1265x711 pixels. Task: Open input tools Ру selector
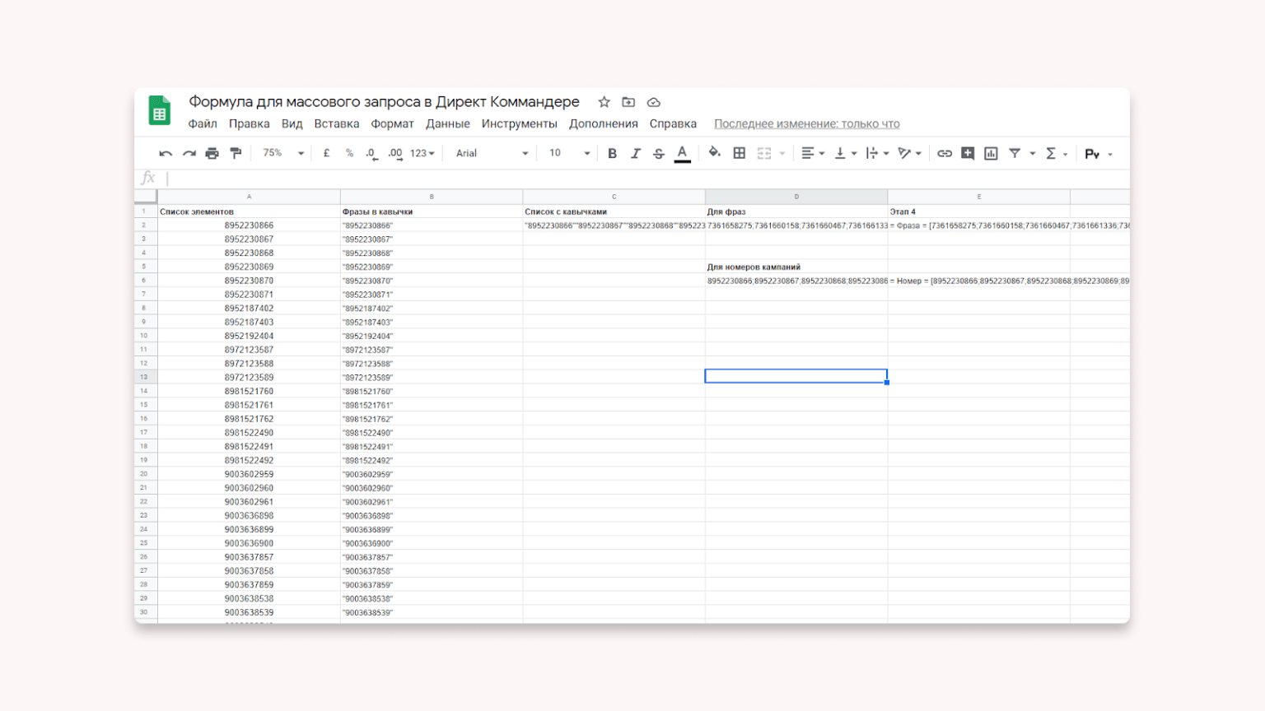1099,154
